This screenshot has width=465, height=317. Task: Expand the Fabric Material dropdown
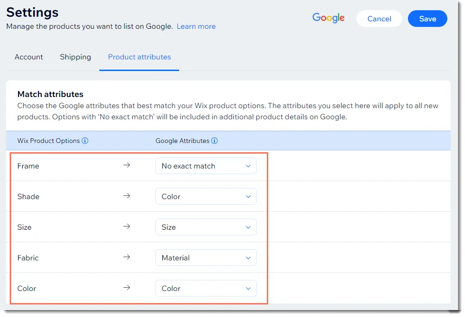tap(206, 258)
